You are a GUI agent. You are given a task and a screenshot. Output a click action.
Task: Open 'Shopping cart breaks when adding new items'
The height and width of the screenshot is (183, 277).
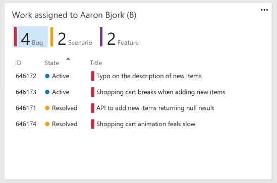point(161,92)
